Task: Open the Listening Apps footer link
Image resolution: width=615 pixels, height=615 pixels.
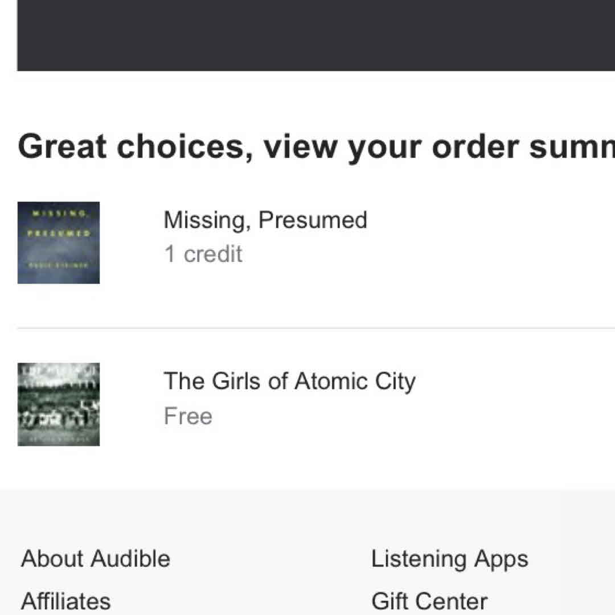Action: pyautogui.click(x=449, y=559)
